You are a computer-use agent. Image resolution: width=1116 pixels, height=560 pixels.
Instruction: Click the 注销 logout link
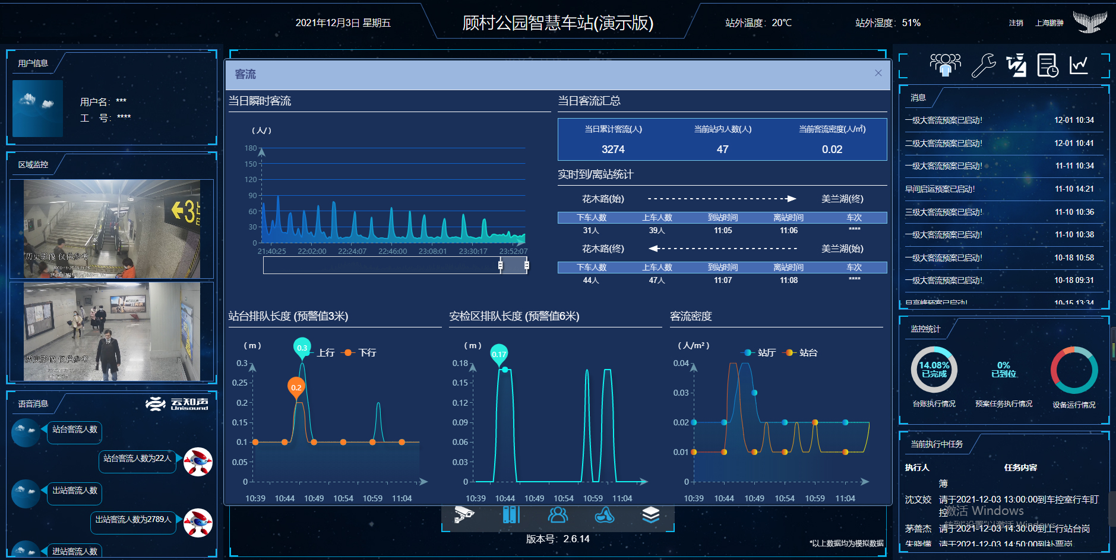(x=1016, y=23)
